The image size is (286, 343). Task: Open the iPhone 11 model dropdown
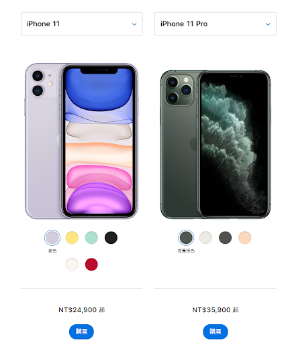tap(82, 23)
